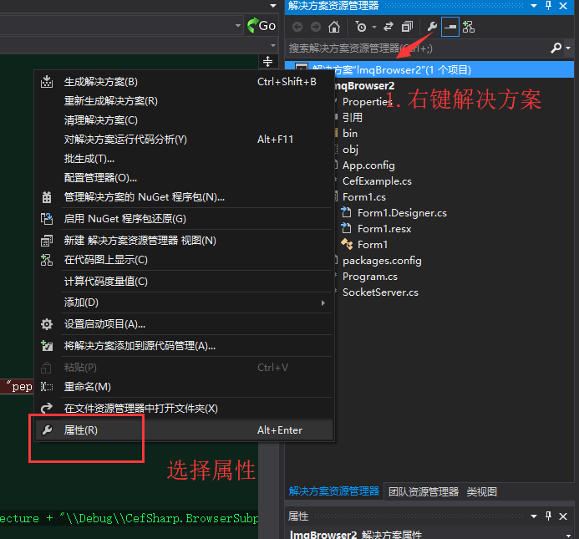The width and height of the screenshot is (579, 539).
Task: Select the bin folder
Action: tap(350, 134)
